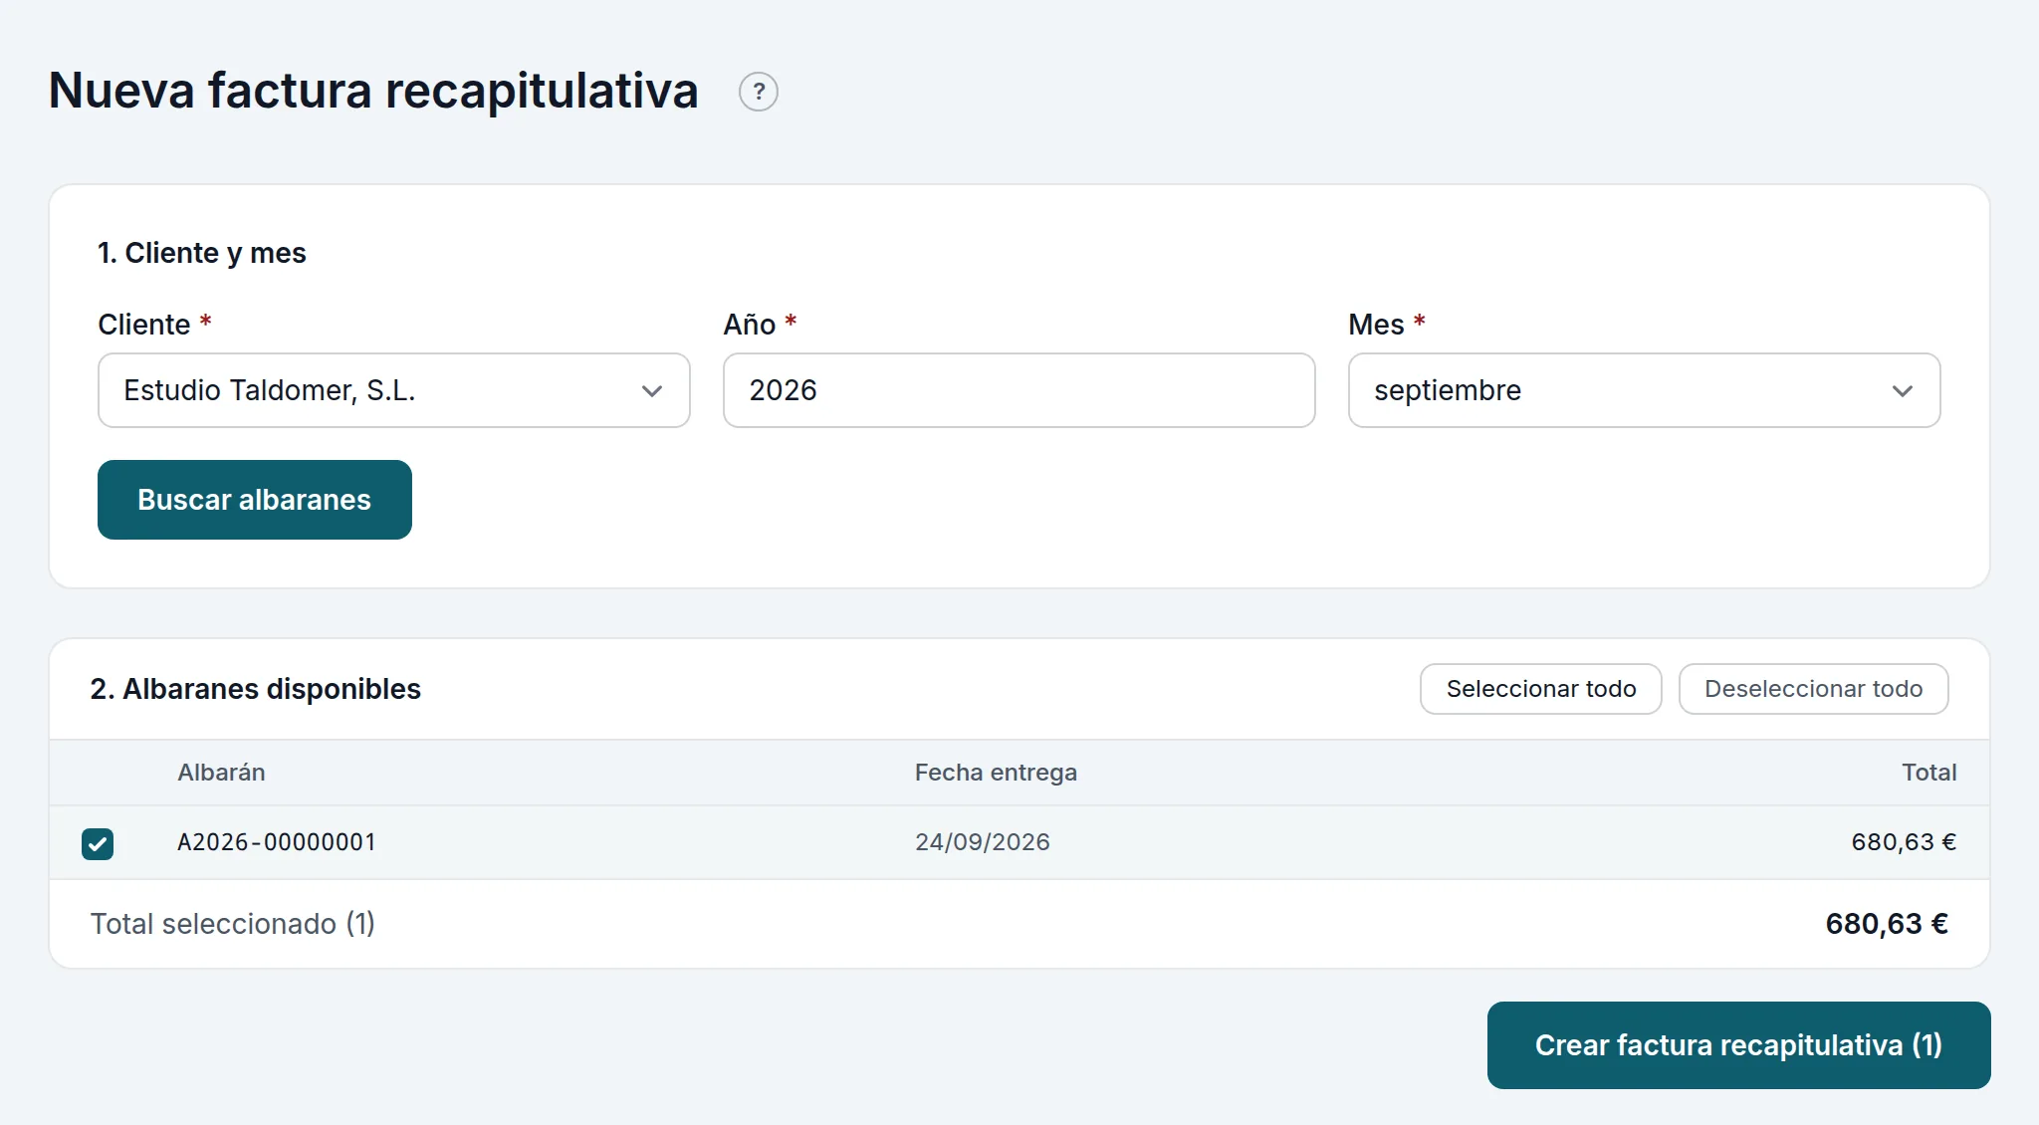Click the 1. Cliente y mes heading
The width and height of the screenshot is (2039, 1125).
(x=201, y=253)
